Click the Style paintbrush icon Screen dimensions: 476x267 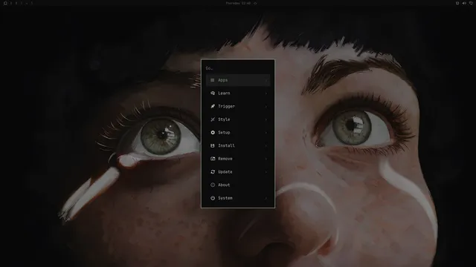pyautogui.click(x=213, y=119)
